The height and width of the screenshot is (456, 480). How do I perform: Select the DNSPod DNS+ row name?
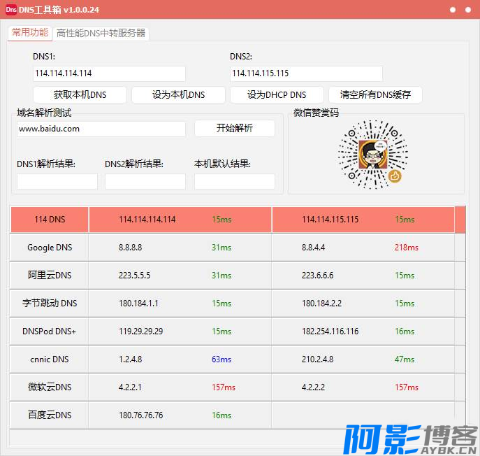pyautogui.click(x=50, y=332)
